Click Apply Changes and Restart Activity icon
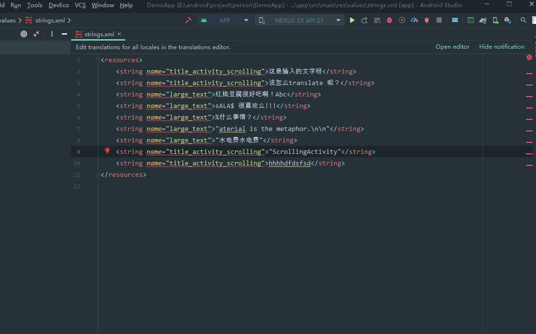 364,20
